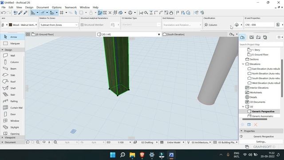Open the Project Map view icon
The height and width of the screenshot is (160, 284).
click(242, 37)
